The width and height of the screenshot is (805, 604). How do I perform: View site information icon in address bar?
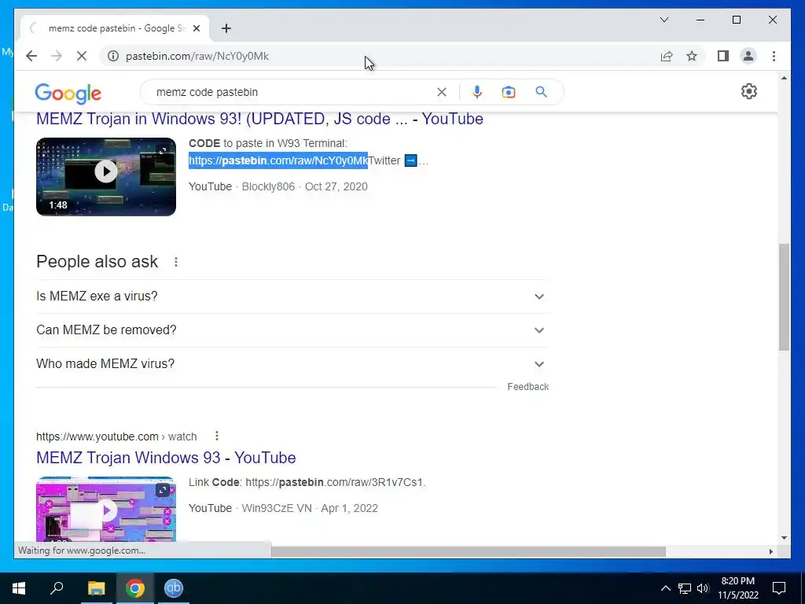113,56
